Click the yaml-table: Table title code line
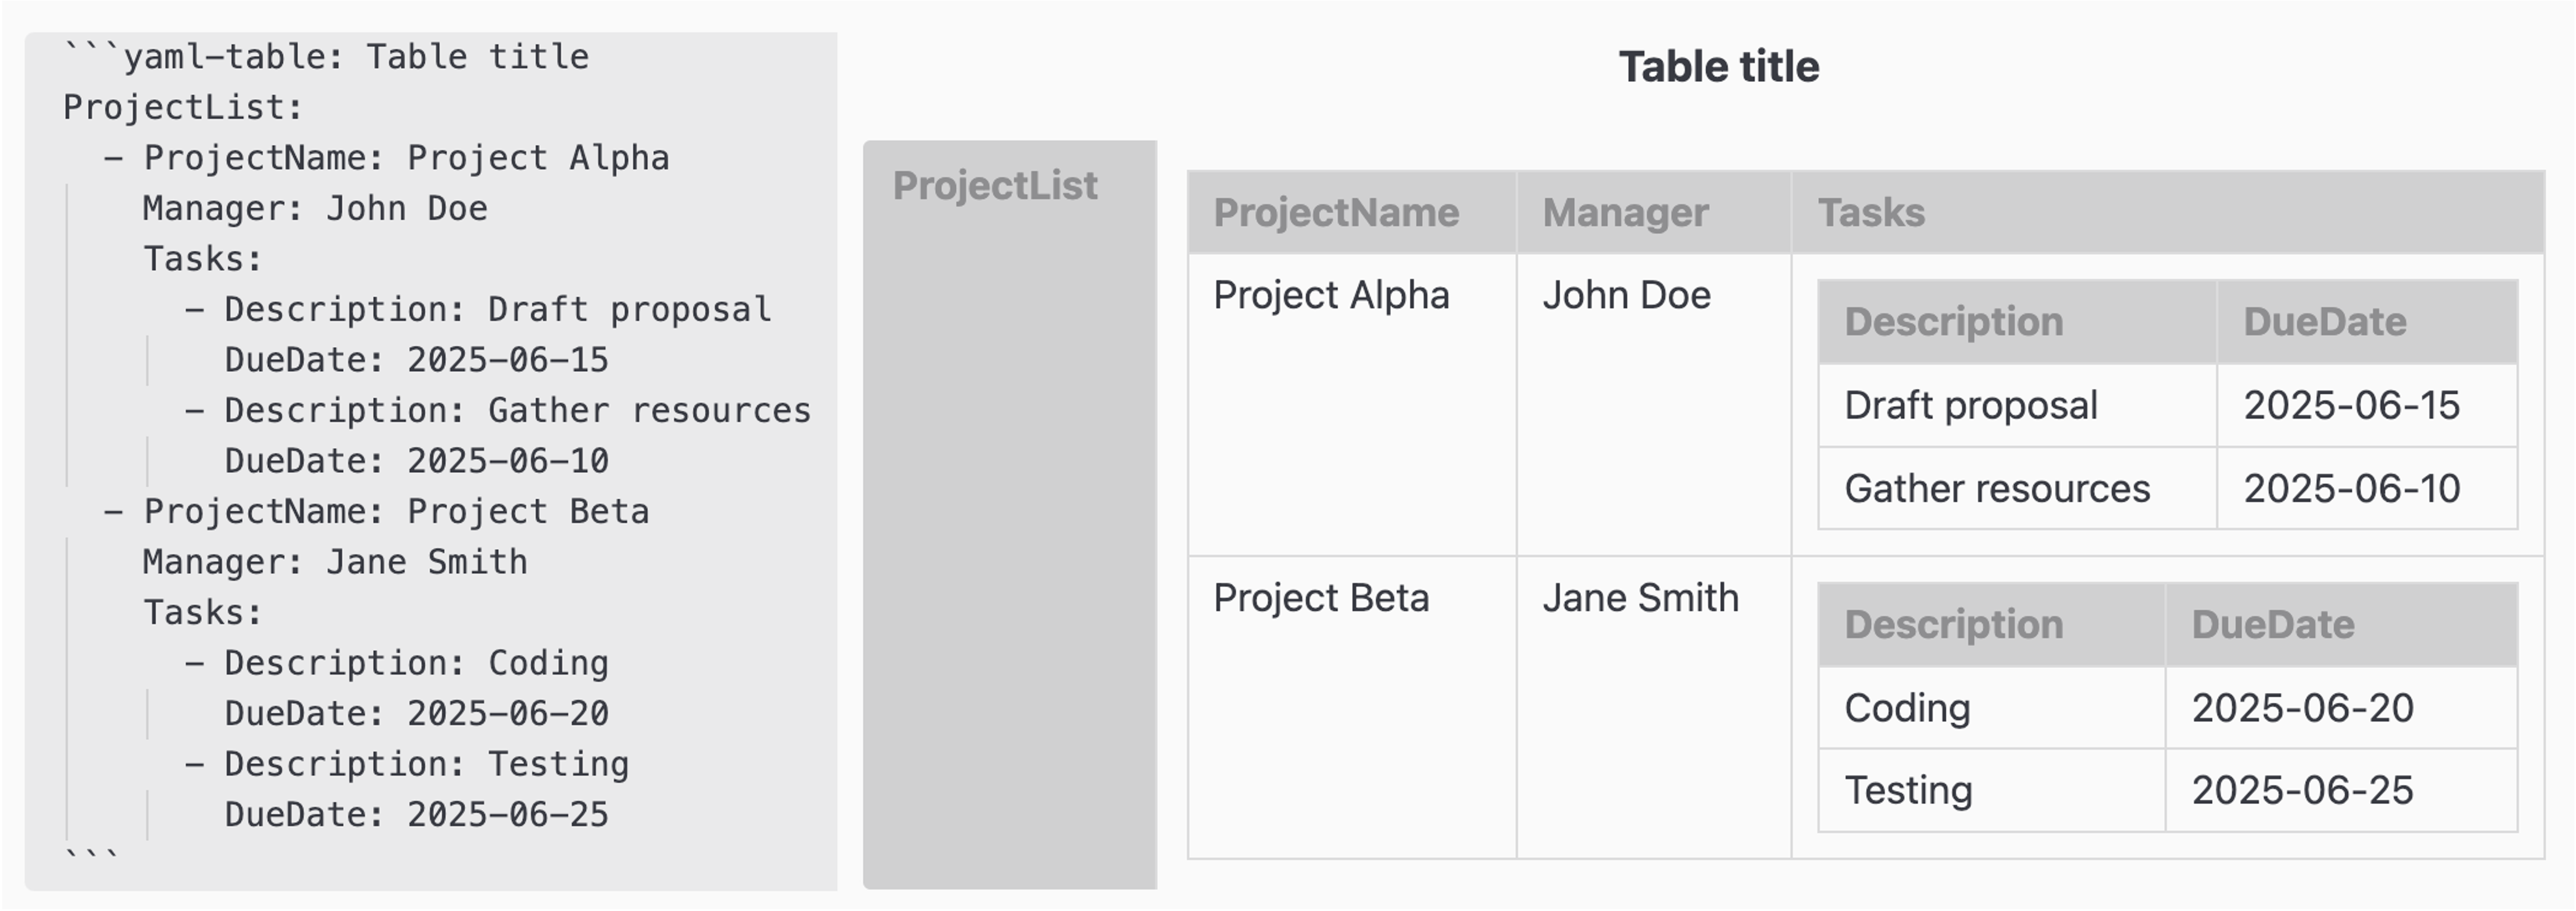2576x911 pixels. (x=326, y=57)
